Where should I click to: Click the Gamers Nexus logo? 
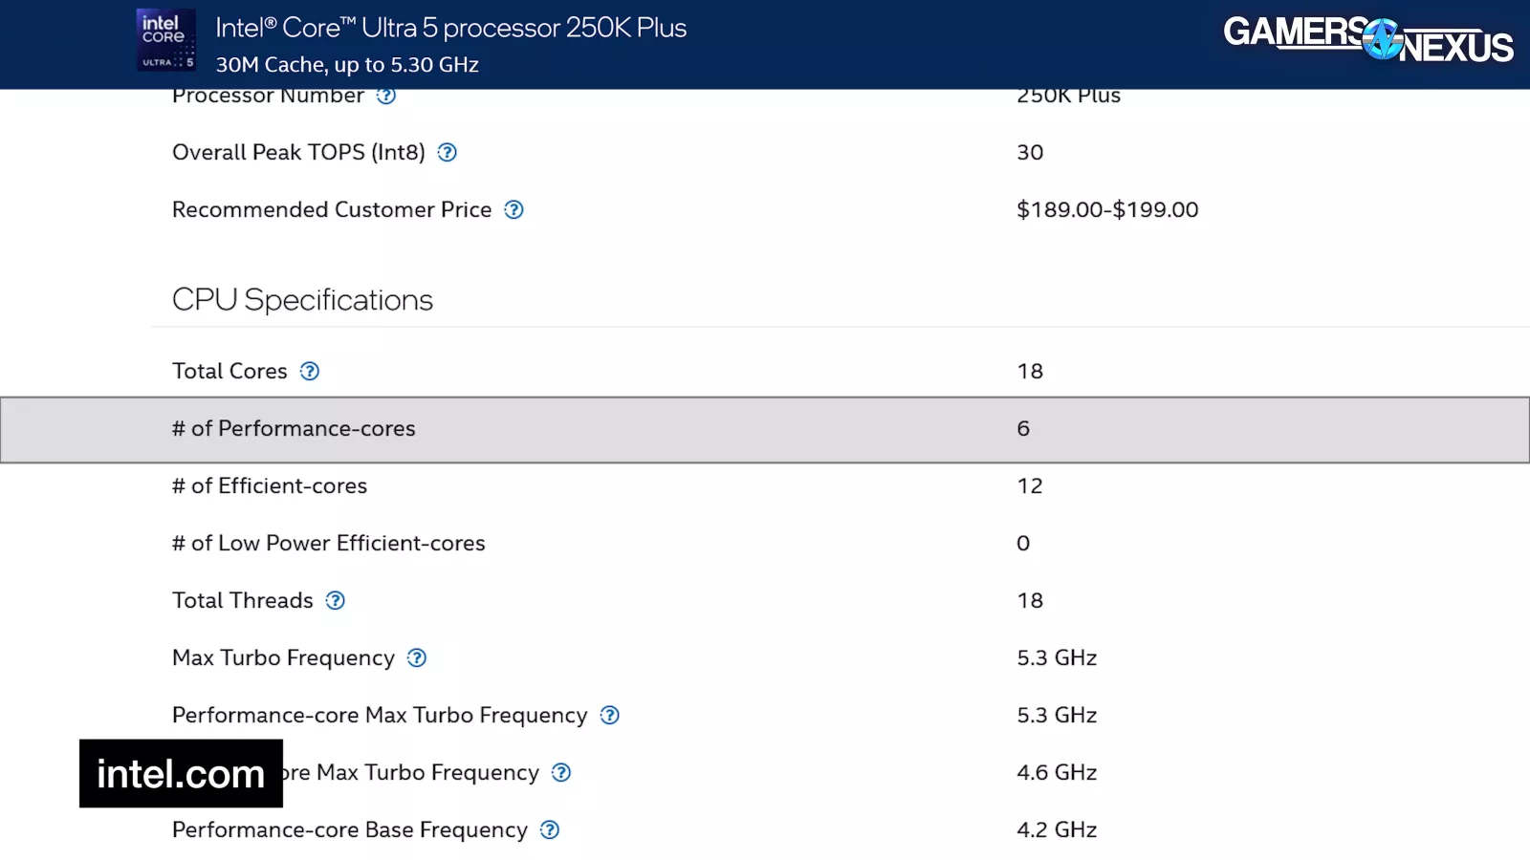[1368, 40]
